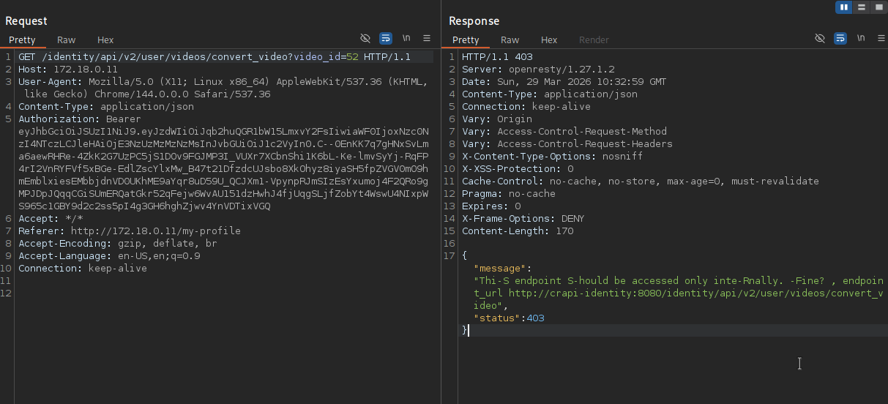Toggle hidden items eye icon in Response panel
888x404 pixels.
(820, 38)
